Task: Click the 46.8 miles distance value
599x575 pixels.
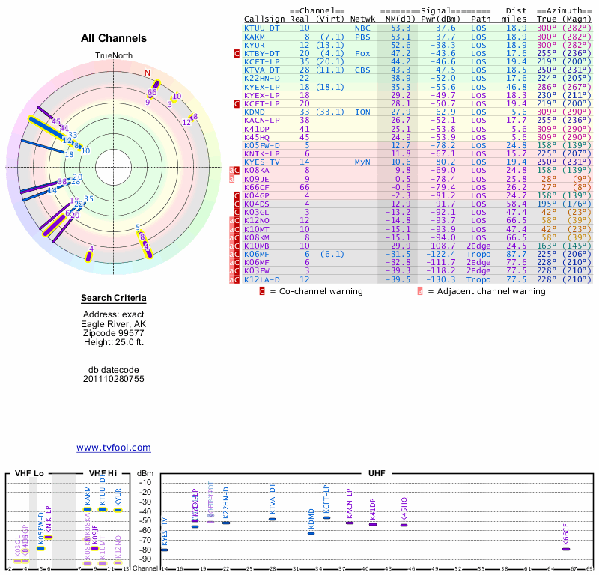Action: coord(517,87)
